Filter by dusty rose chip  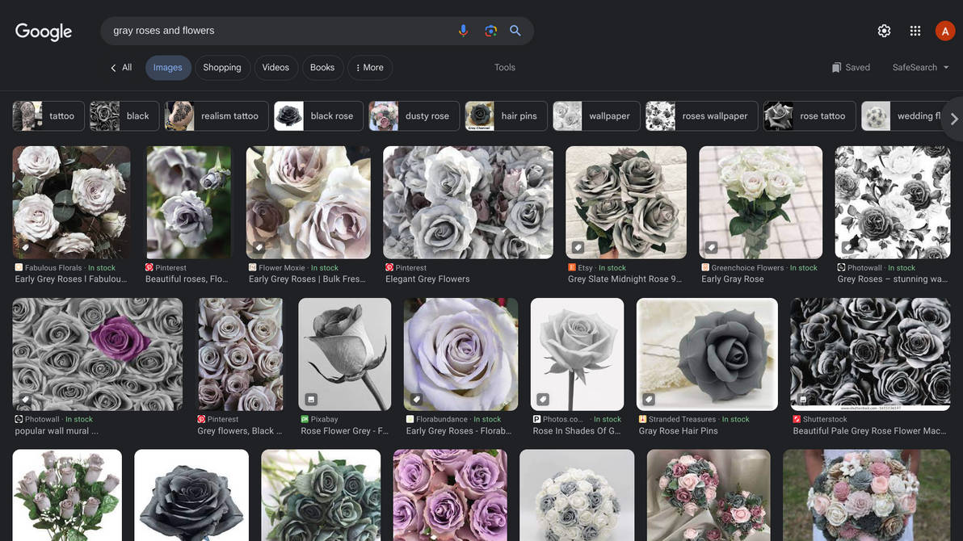point(414,116)
